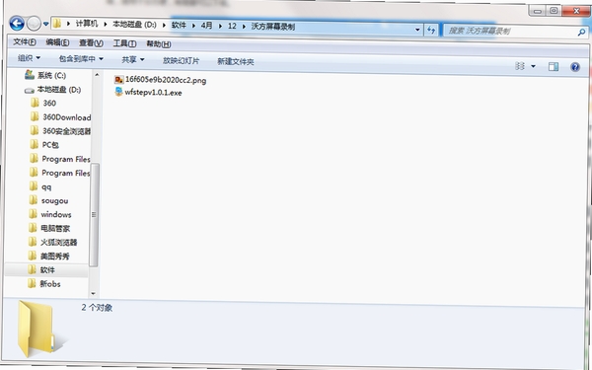Click the 本地磁盘 (D:) drive icon in tree
This screenshot has height=370, width=592.
tap(29, 90)
